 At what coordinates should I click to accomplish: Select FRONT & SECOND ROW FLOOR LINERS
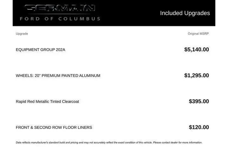[x=54, y=128]
